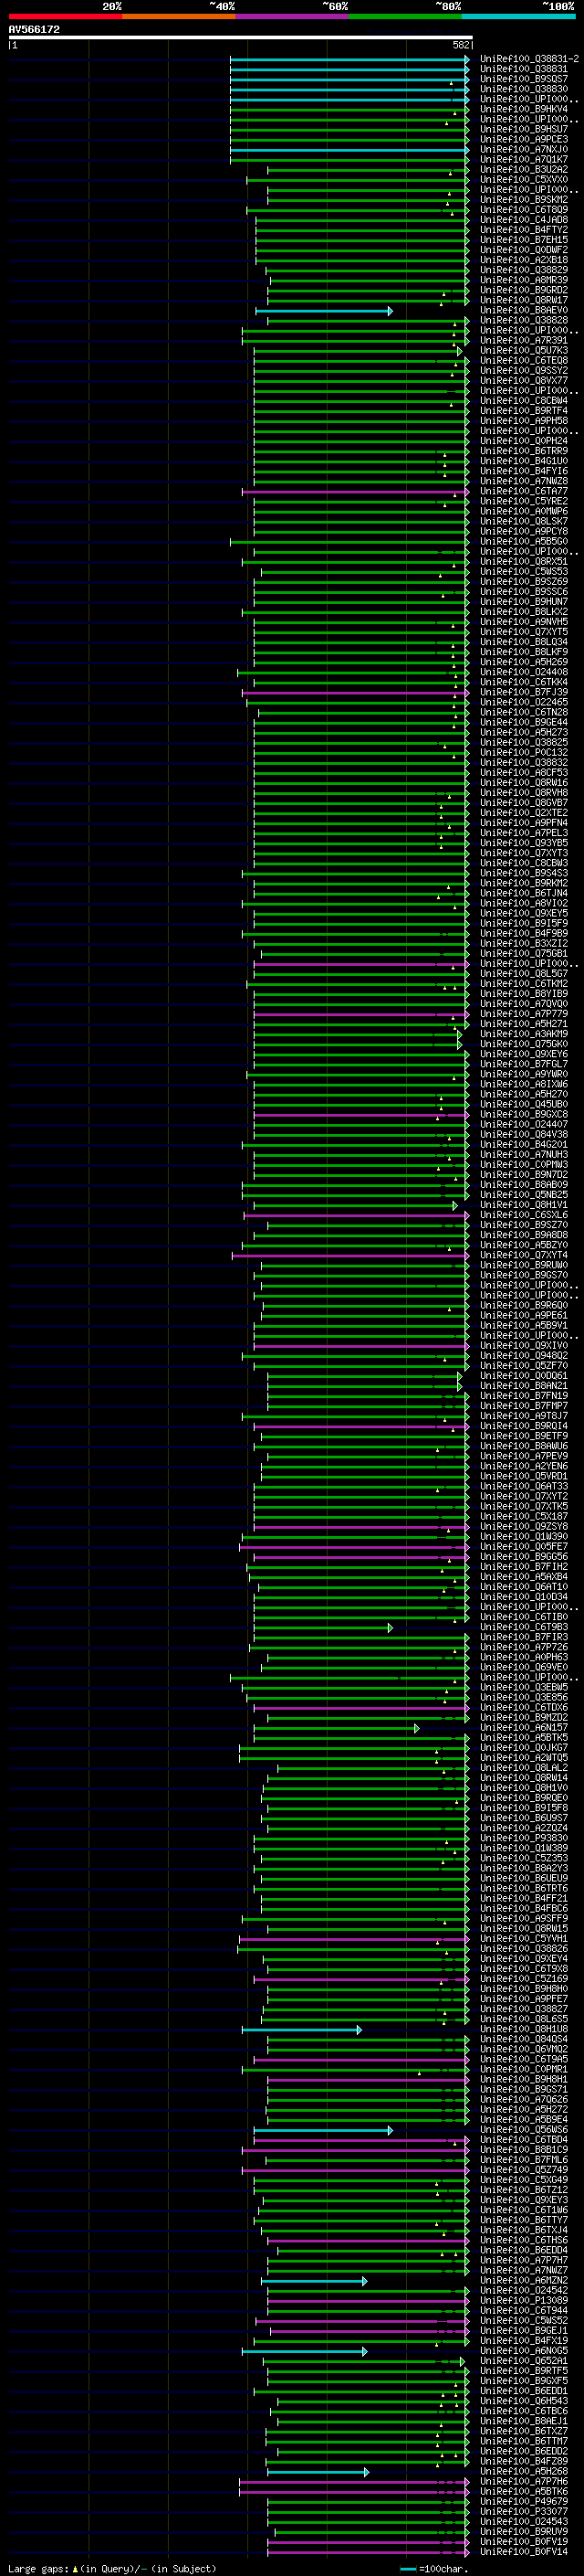
Task: Select the UniRef100_A9PE61 label
Action: click(x=524, y=1316)
